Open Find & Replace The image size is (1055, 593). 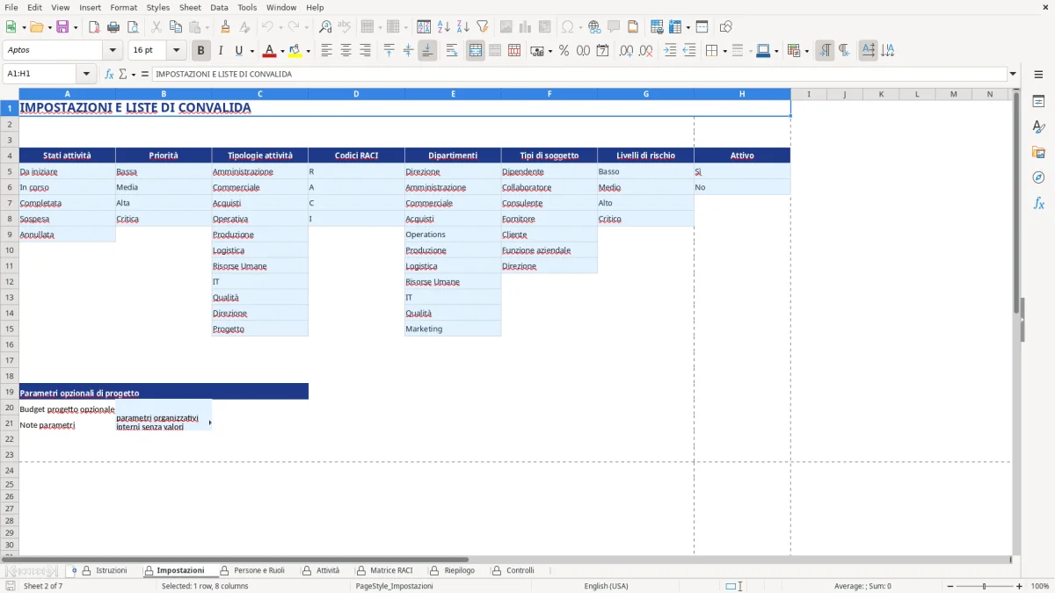(325, 27)
